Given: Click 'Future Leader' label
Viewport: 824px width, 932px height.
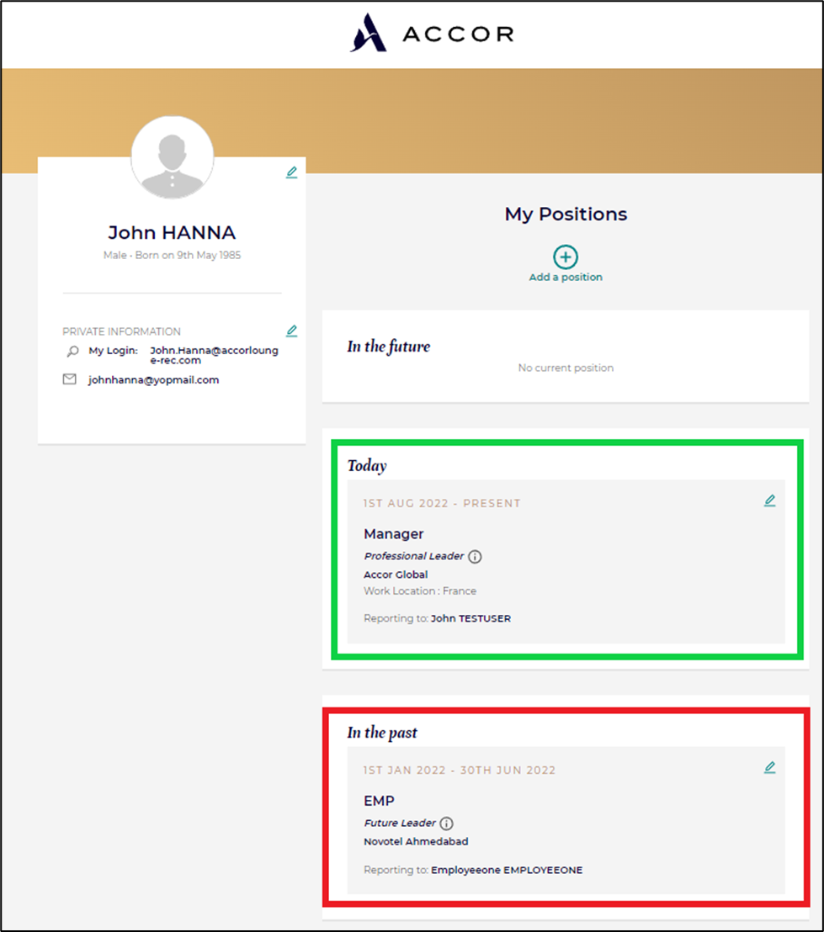Looking at the screenshot, I should (x=400, y=823).
